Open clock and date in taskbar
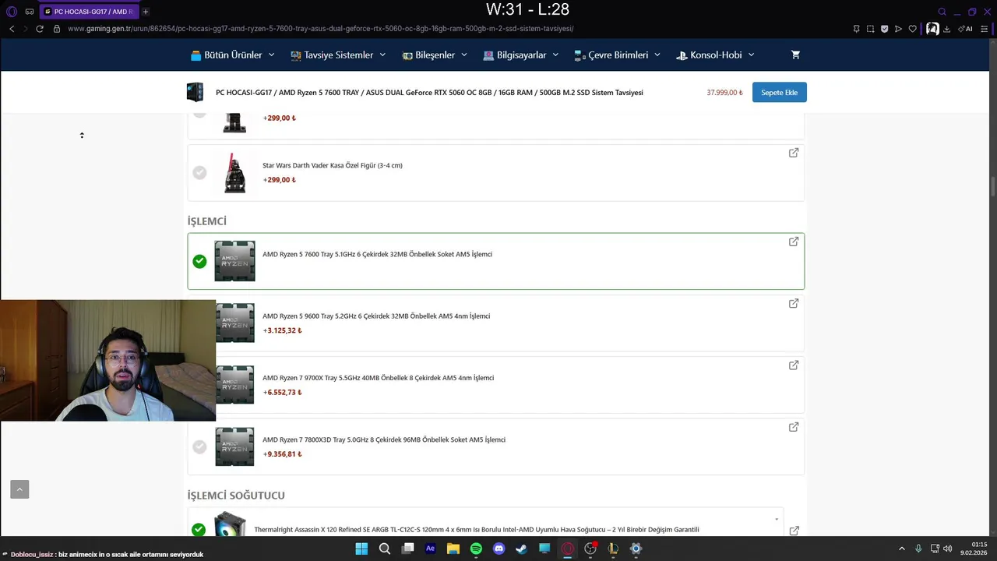The image size is (997, 561). coord(974,549)
